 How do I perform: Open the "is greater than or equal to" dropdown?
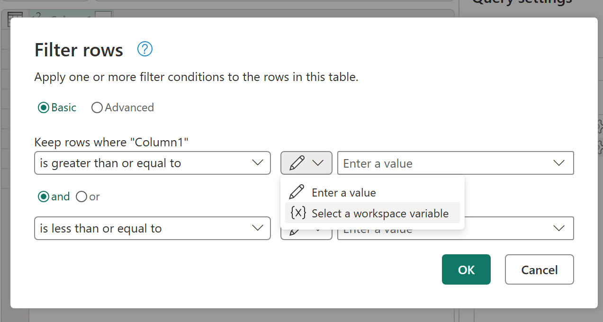(152, 162)
